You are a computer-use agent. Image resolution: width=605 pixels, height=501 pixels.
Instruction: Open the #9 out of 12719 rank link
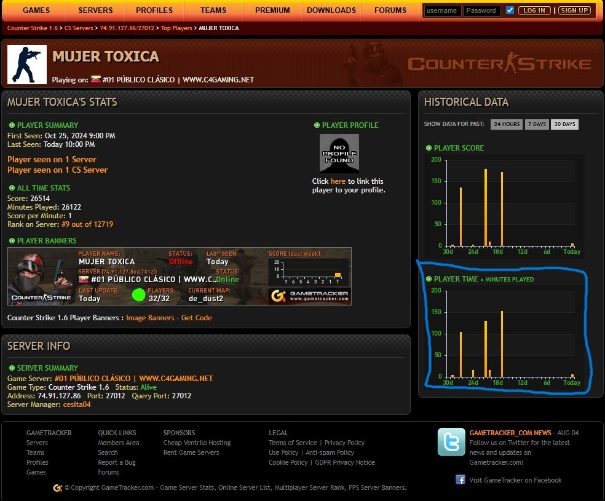click(x=87, y=224)
